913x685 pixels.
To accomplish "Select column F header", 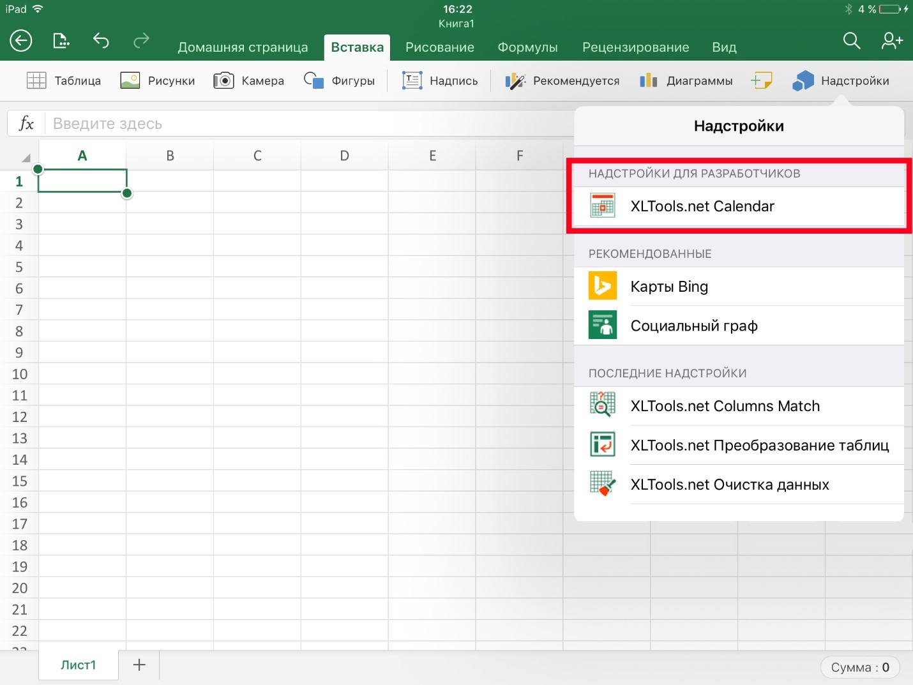I will click(x=520, y=155).
